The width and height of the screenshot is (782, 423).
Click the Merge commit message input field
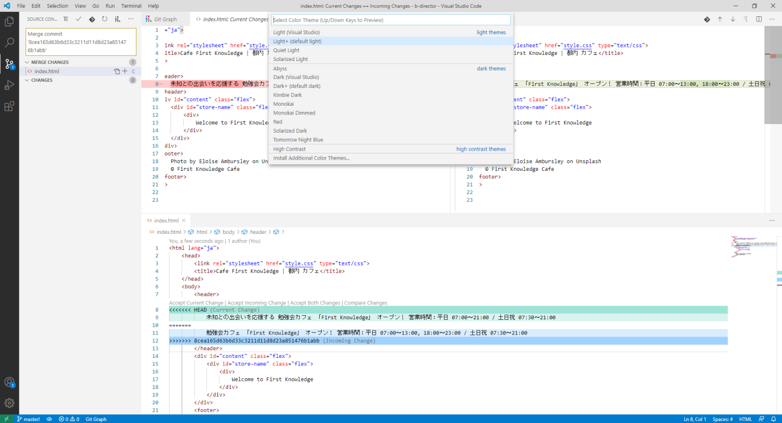tap(80, 42)
